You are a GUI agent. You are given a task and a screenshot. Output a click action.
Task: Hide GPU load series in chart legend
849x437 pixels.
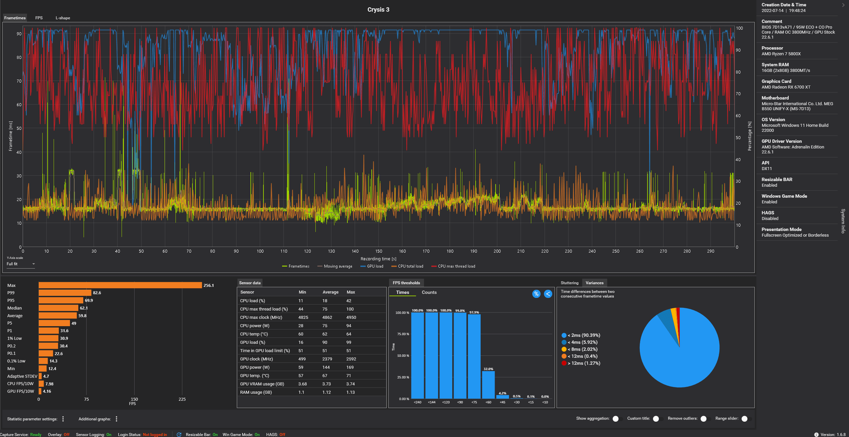tap(372, 266)
